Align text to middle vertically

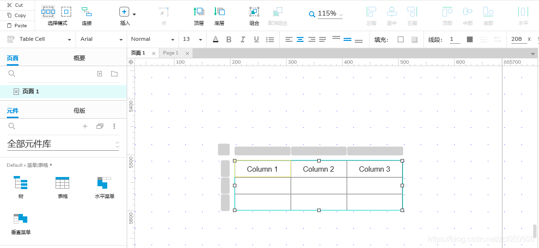point(347,39)
